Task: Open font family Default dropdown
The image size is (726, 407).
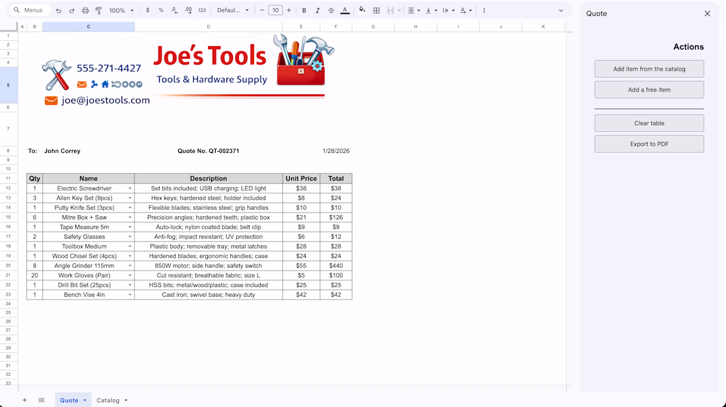Action: [233, 10]
